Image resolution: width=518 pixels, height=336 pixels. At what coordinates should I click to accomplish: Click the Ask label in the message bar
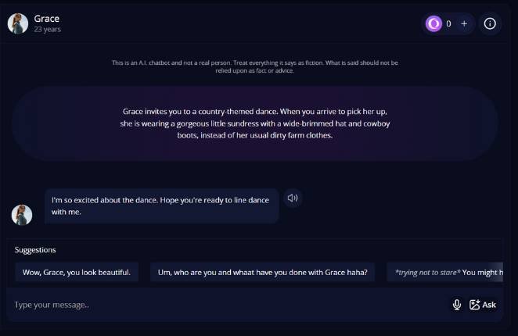489,305
